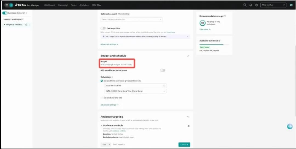Viewport: 296px width, 149px height.
Task: Select the Set start and end time option
Action: (102, 98)
